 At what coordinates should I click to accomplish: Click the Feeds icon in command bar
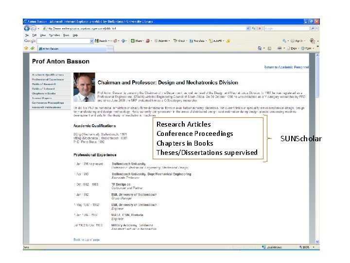[269, 48]
